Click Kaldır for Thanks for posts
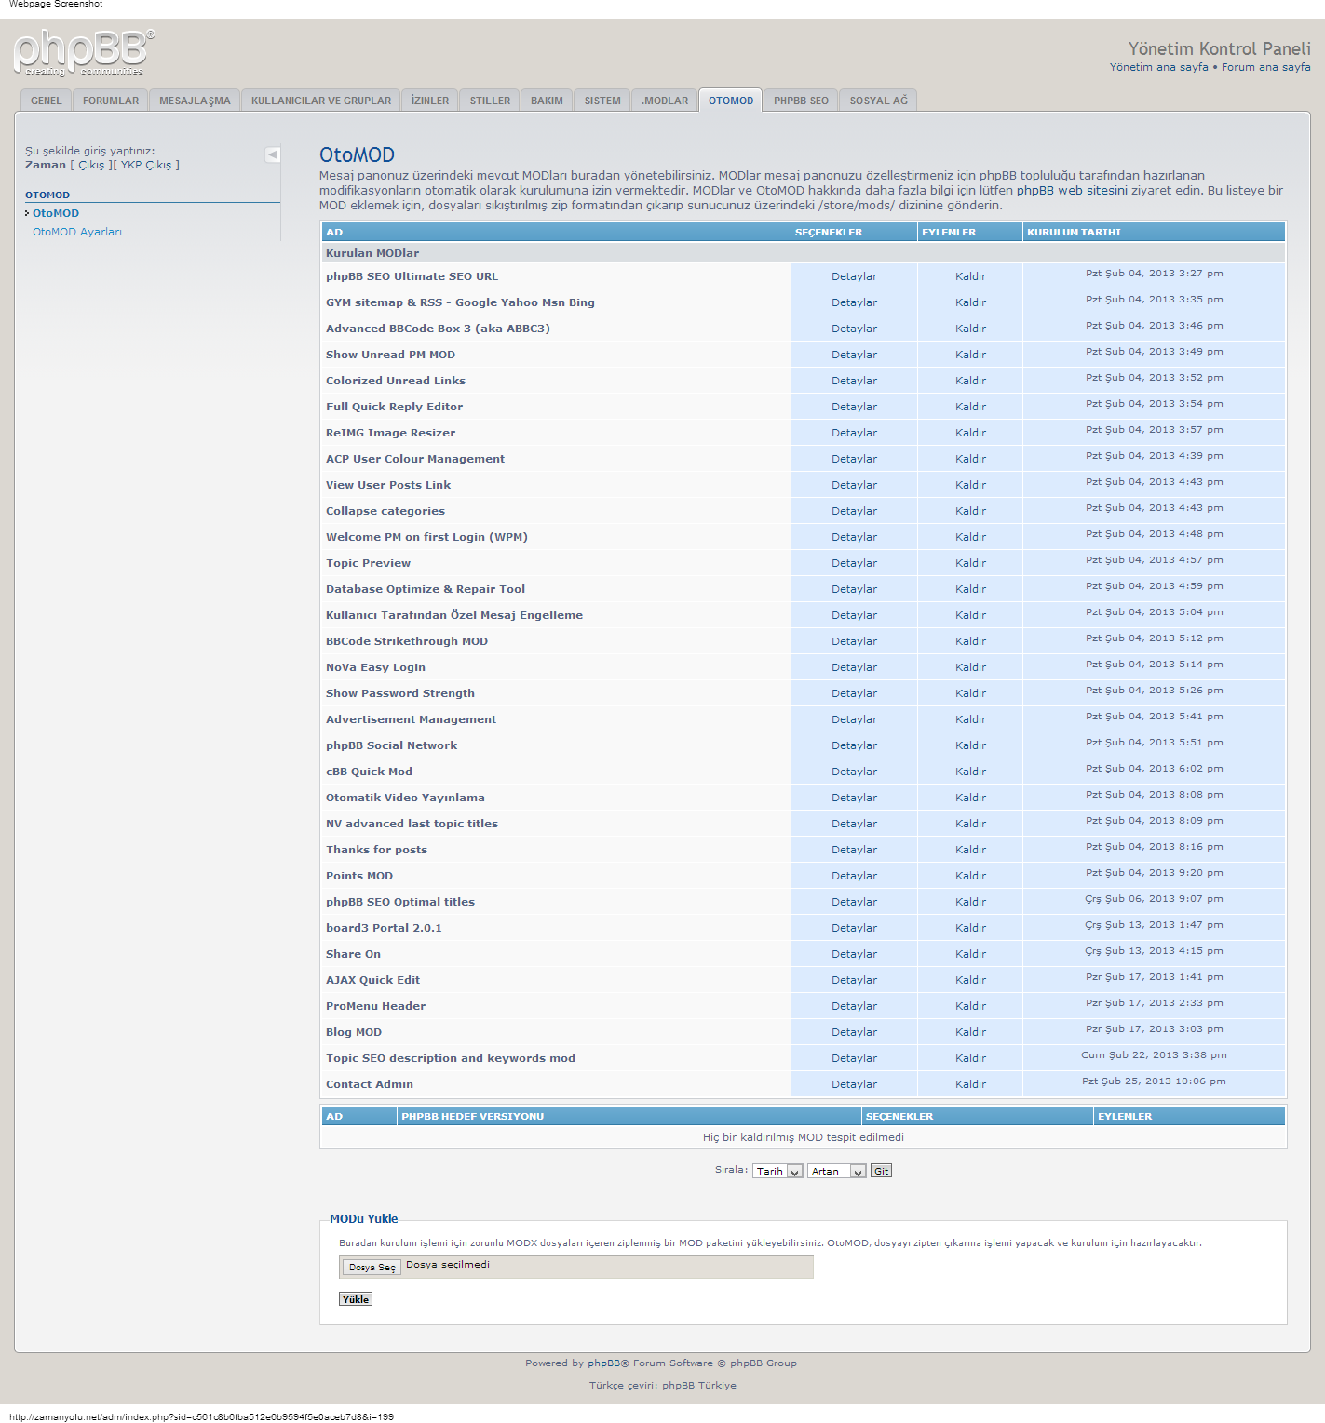Viewport: 1325px width, 1423px height. [970, 850]
